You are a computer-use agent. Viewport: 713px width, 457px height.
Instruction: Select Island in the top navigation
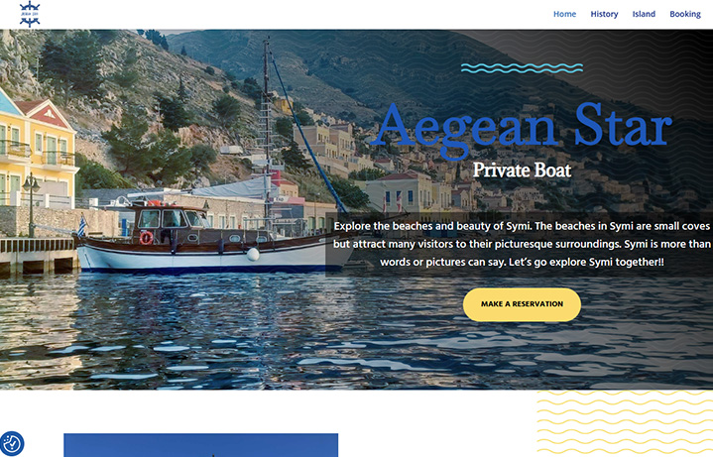(644, 14)
